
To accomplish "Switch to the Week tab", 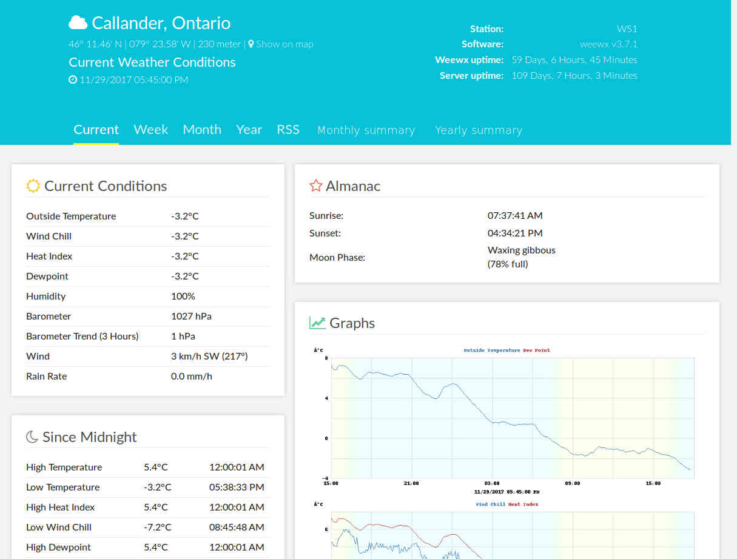I will (x=151, y=130).
